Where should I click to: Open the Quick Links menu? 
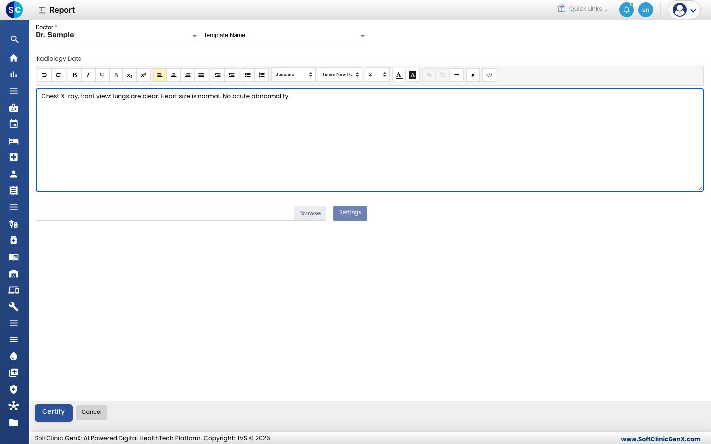583,9
